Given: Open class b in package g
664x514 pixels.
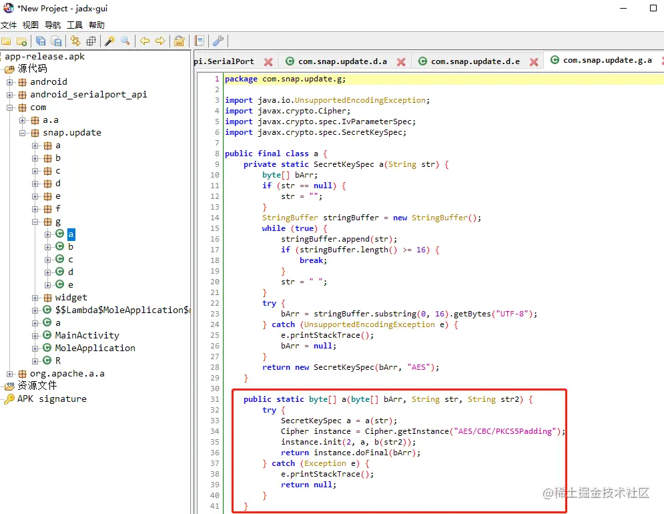Looking at the screenshot, I should pos(71,246).
